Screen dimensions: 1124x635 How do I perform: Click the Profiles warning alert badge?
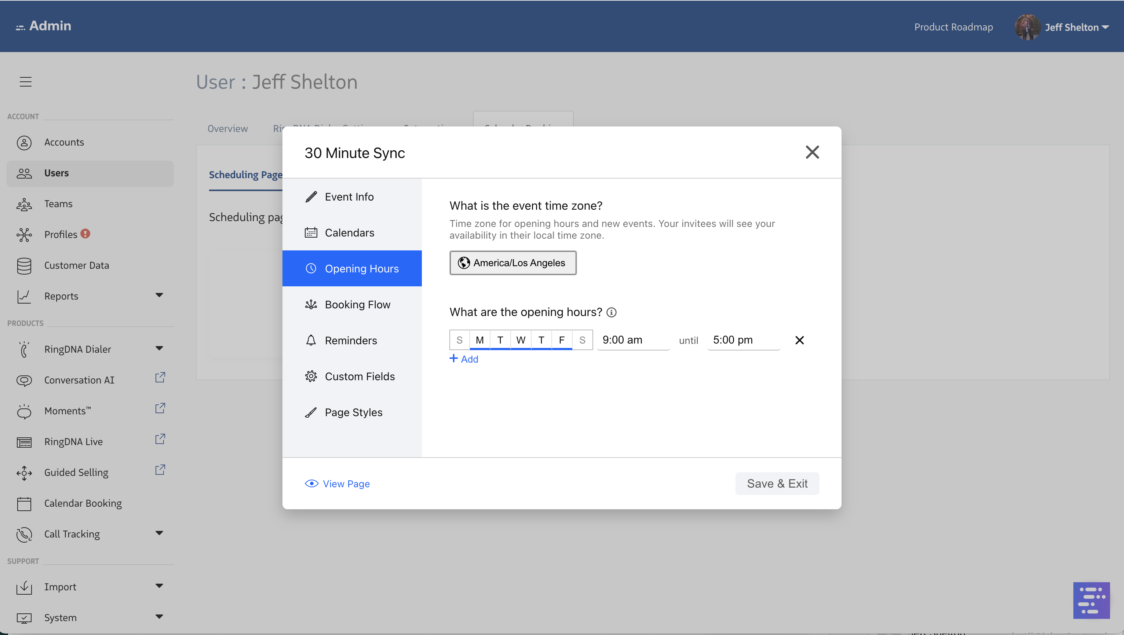point(85,234)
